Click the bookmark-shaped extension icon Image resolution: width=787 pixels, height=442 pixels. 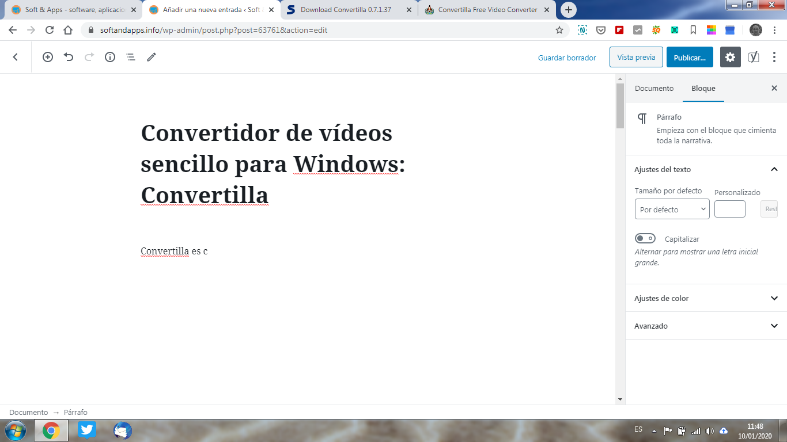693,30
